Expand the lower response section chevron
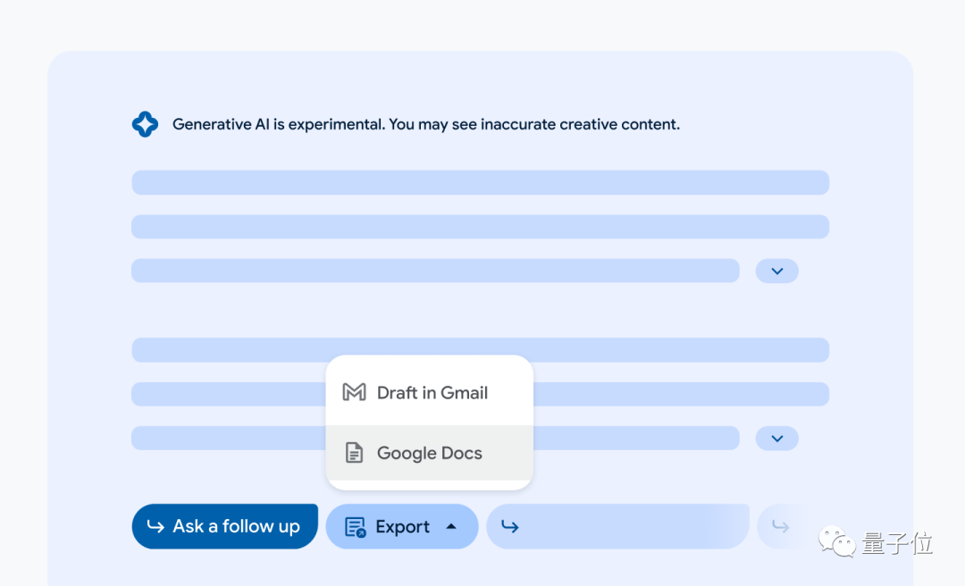 [x=776, y=438]
